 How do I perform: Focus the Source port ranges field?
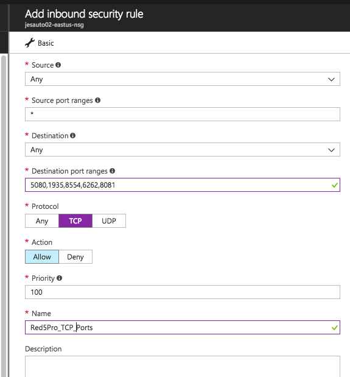[x=183, y=115]
